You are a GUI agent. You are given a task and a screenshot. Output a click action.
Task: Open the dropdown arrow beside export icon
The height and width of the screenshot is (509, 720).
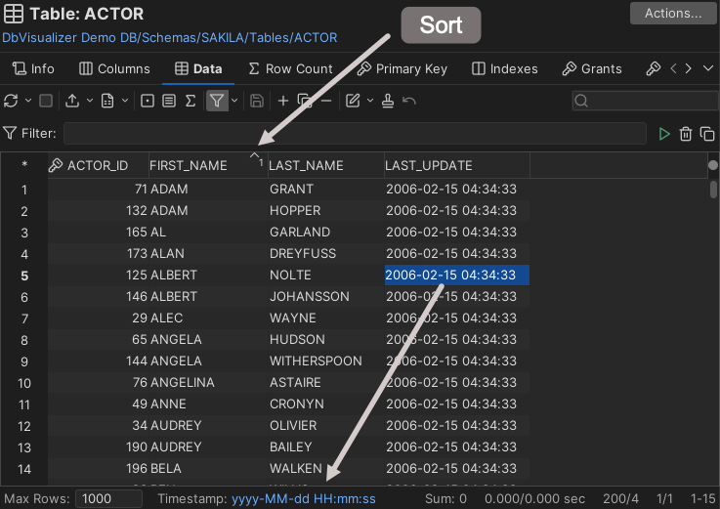(90, 101)
